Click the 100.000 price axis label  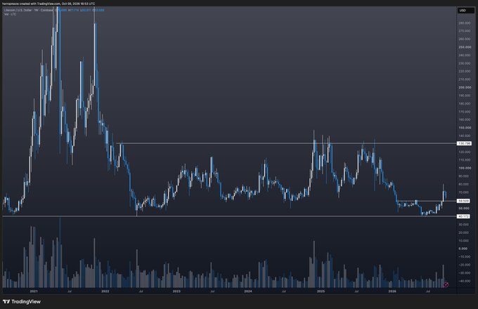click(465, 168)
